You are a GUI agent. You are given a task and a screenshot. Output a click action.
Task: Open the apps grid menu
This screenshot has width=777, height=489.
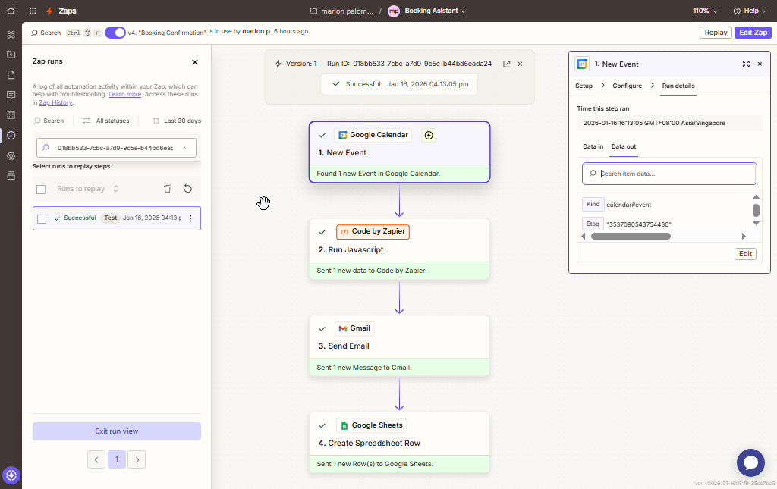coord(33,11)
